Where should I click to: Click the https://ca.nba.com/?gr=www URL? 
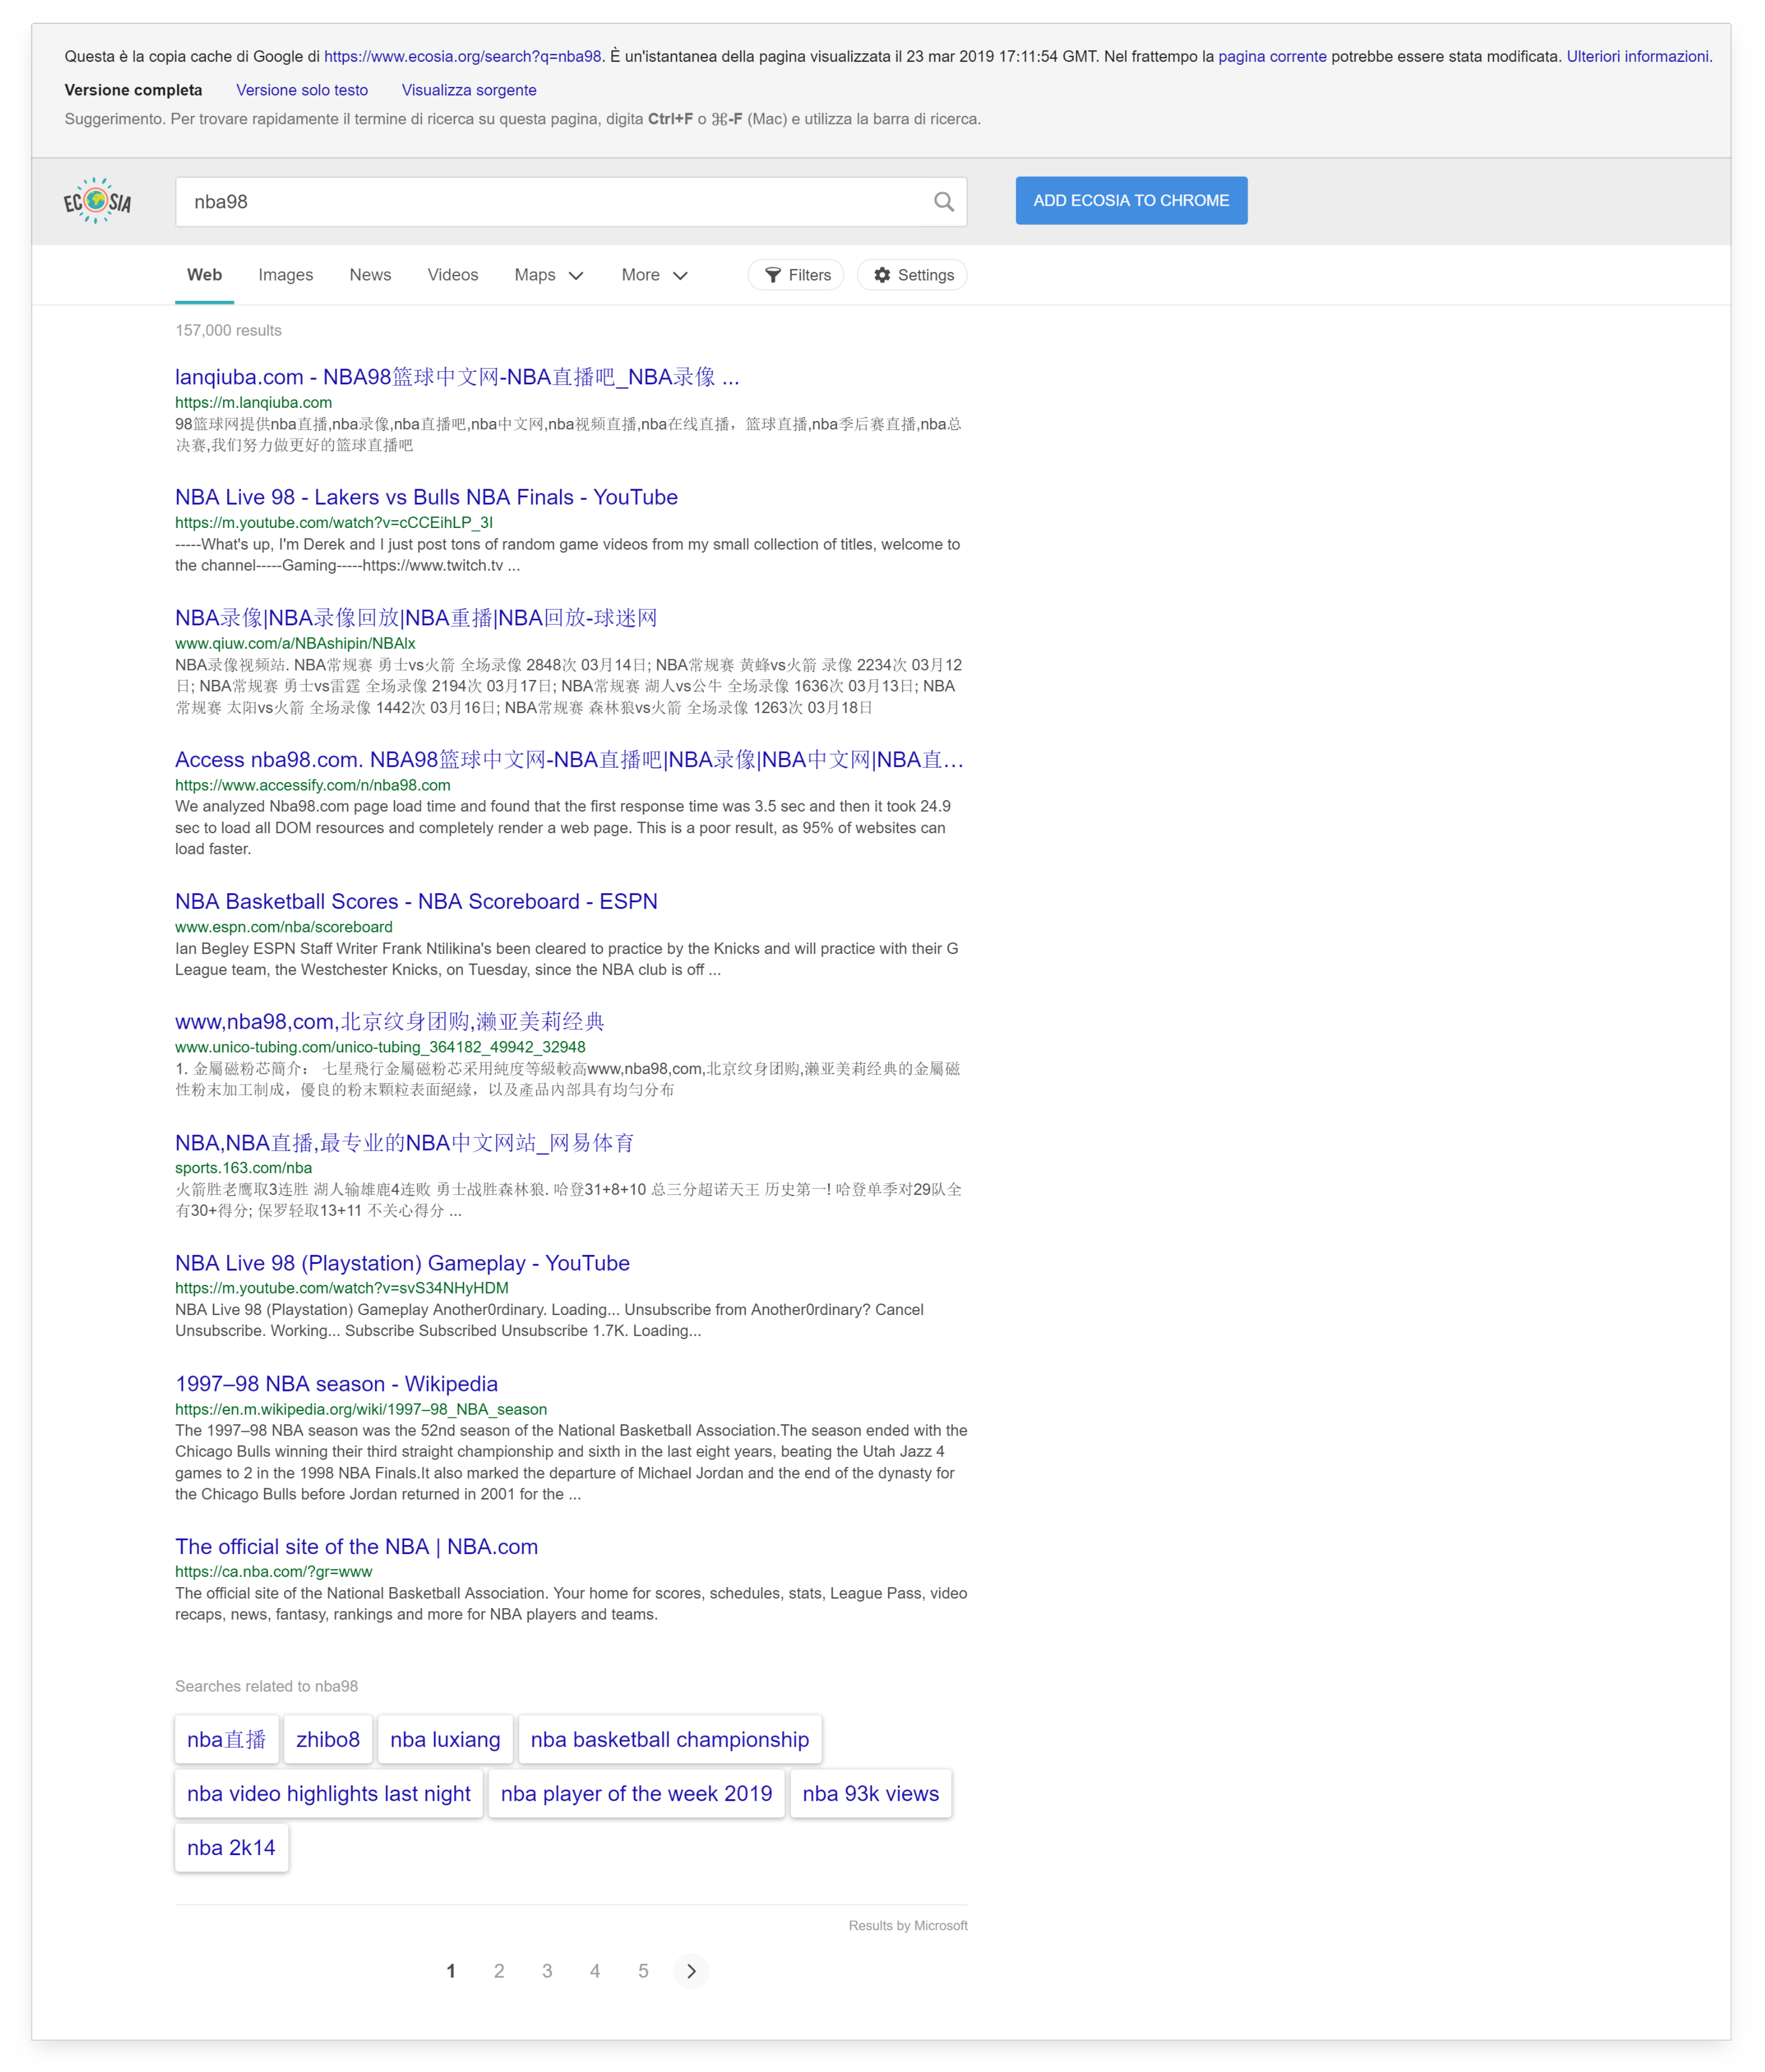(x=273, y=1571)
